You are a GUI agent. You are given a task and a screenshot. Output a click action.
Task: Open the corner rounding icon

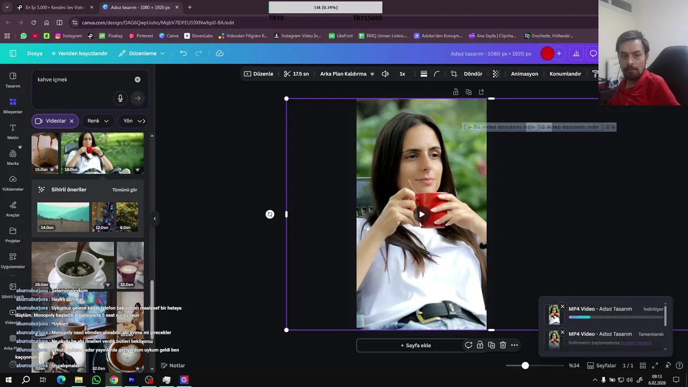point(436,74)
